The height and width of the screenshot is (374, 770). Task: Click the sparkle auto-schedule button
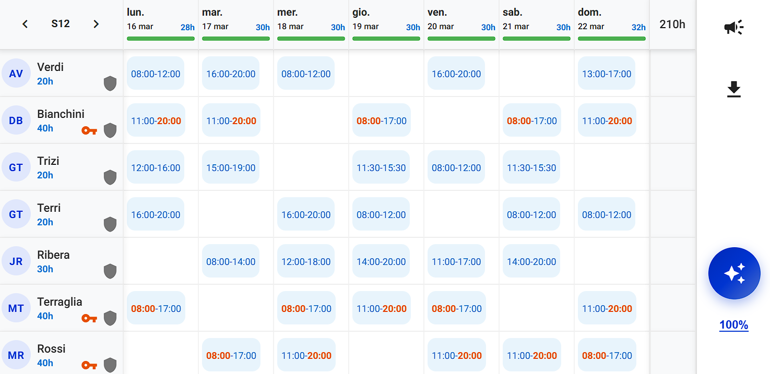click(733, 273)
